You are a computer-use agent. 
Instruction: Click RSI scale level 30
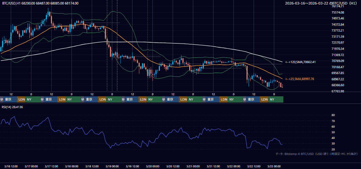coord(333,144)
